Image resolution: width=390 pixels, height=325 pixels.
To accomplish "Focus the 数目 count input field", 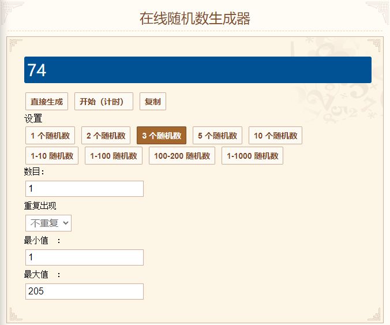I will coord(84,189).
